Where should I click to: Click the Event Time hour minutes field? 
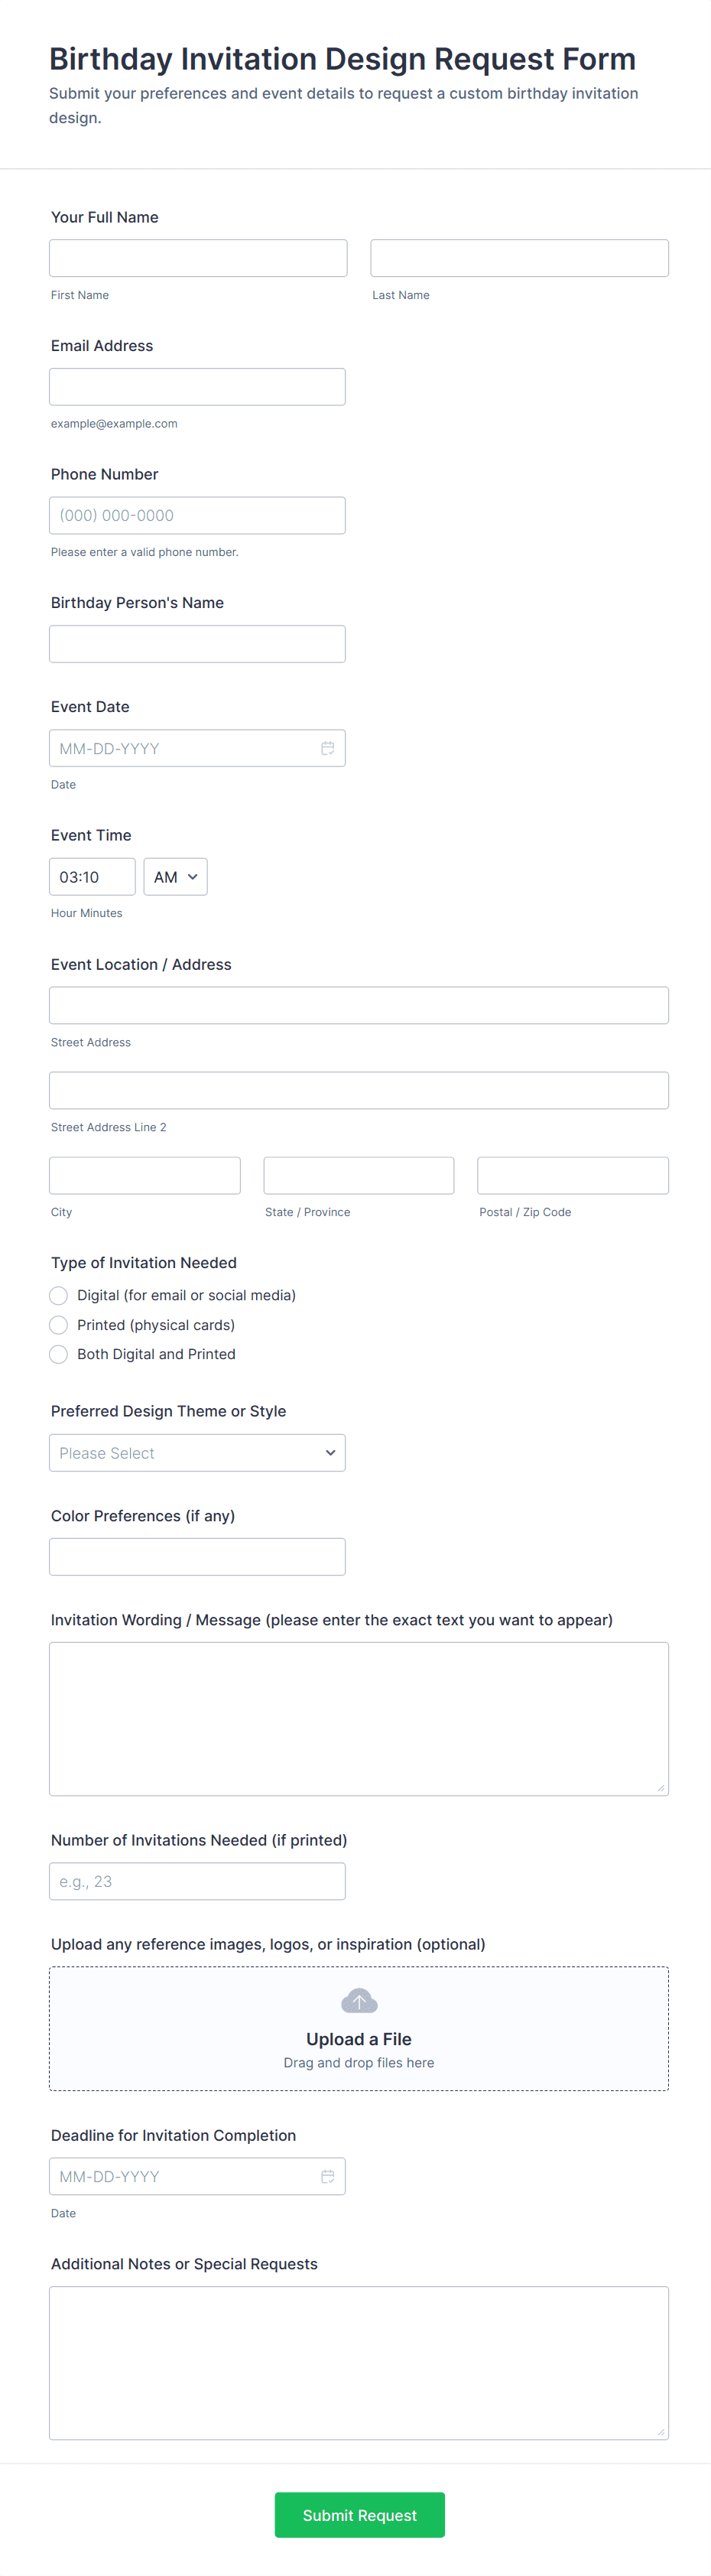(92, 877)
